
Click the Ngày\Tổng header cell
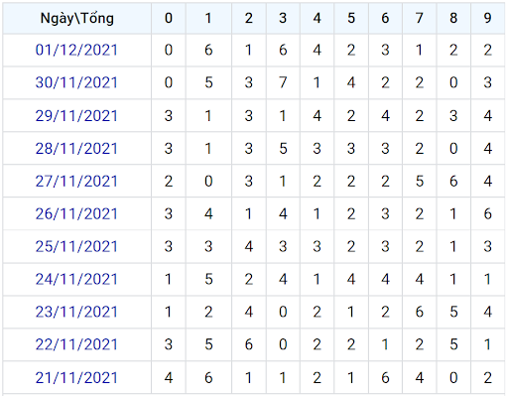77,18
